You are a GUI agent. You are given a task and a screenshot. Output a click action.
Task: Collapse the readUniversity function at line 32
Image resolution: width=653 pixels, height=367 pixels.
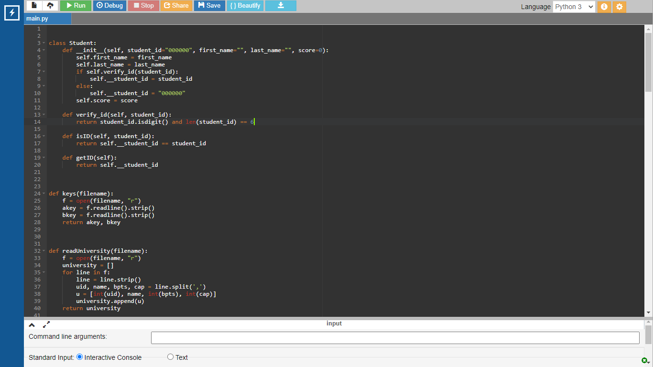[44, 251]
